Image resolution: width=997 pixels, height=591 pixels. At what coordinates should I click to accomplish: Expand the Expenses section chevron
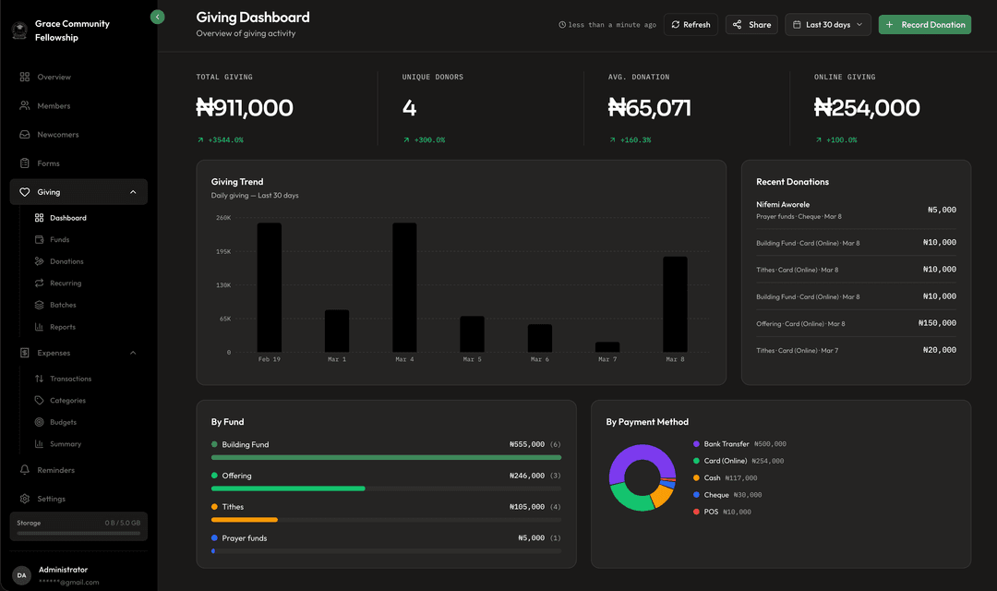click(x=133, y=352)
